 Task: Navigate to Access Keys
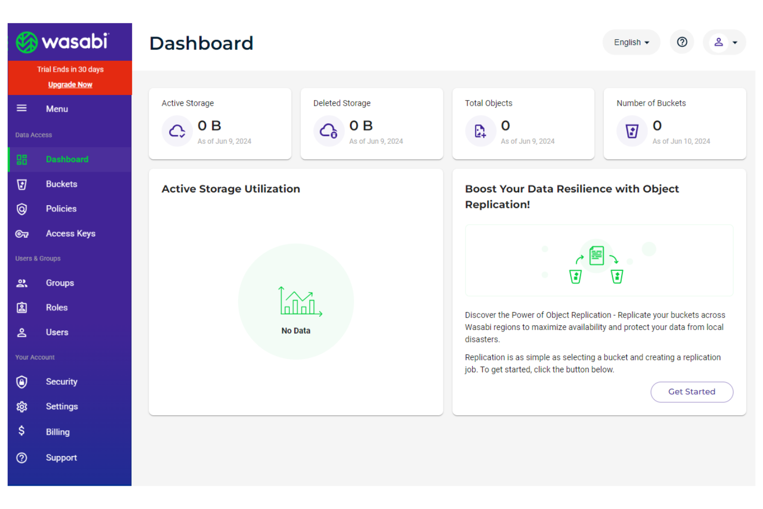(70, 234)
